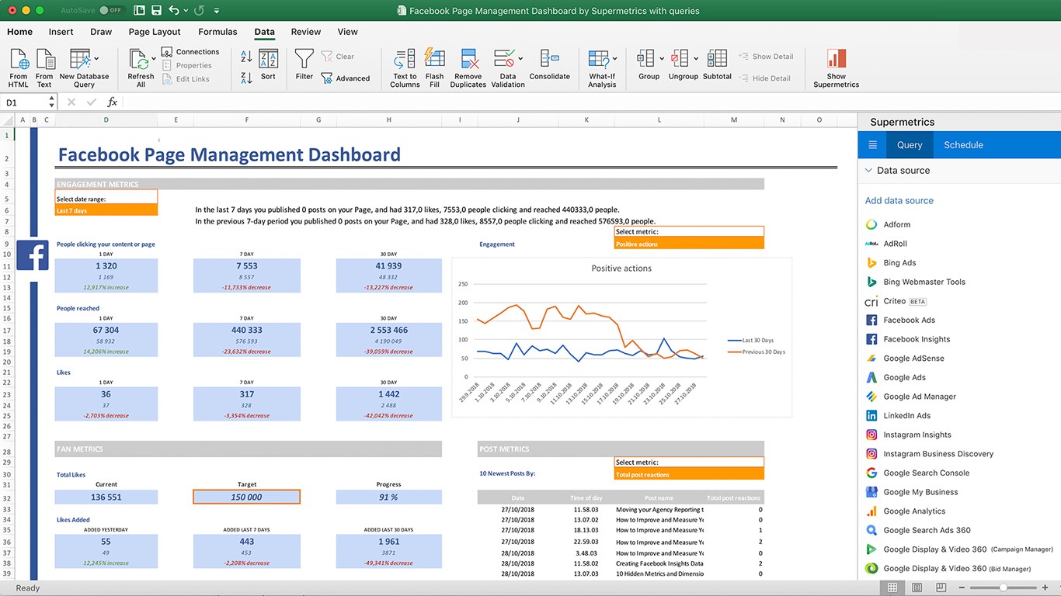Click the Remove Duplicates icon
The height and width of the screenshot is (596, 1061).
pos(468,61)
